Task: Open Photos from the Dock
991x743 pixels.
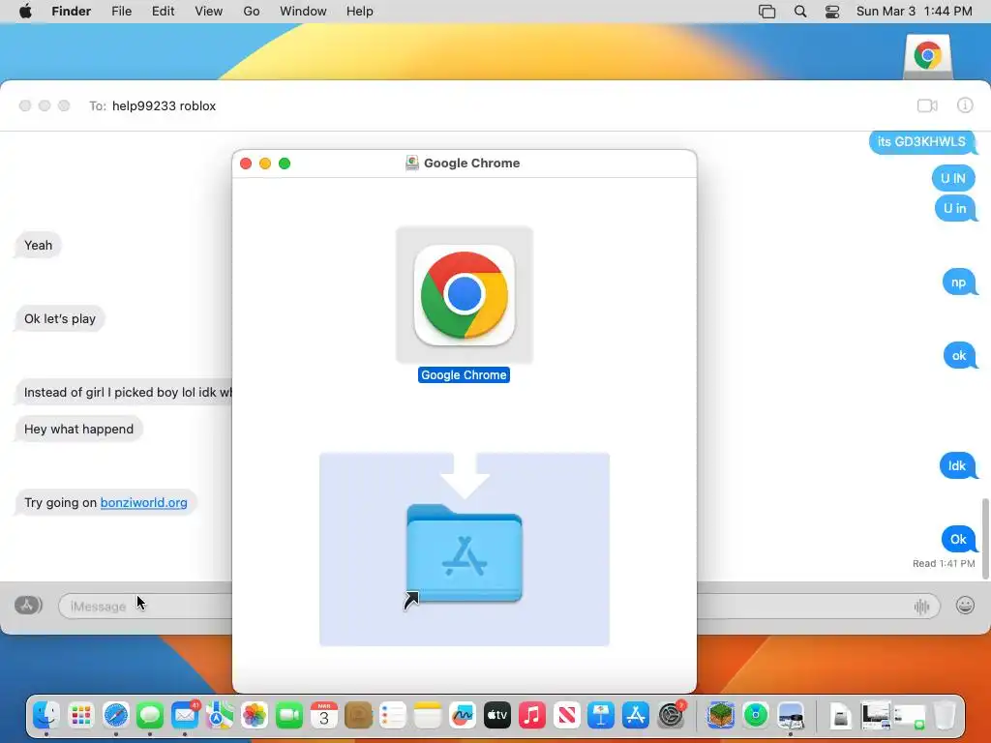Action: click(255, 715)
